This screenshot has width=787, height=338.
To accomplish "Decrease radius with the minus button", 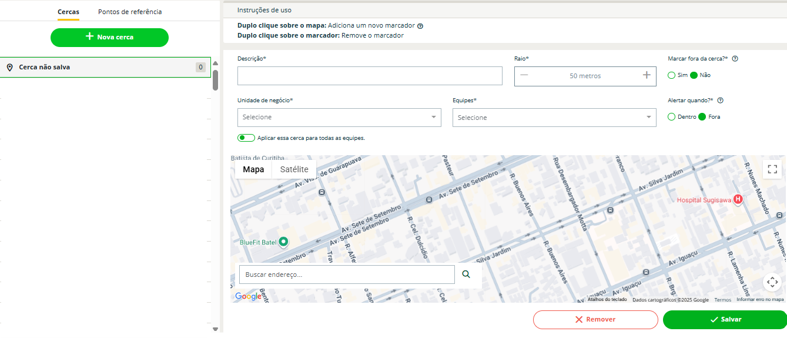I will tap(524, 75).
